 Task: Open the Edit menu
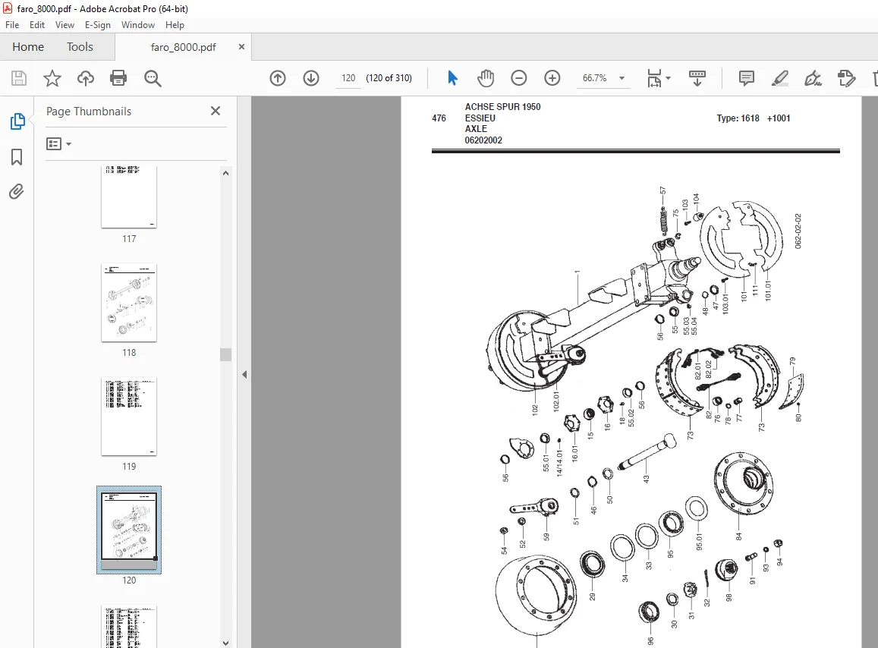point(37,24)
